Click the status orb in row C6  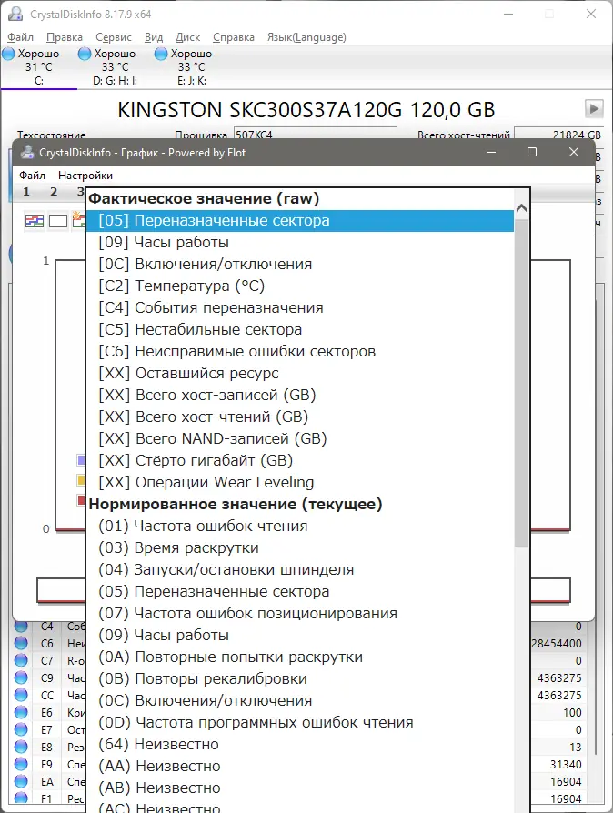tap(21, 644)
